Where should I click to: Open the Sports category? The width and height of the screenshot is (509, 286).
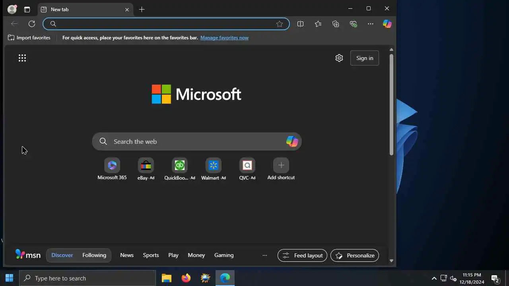(x=151, y=255)
